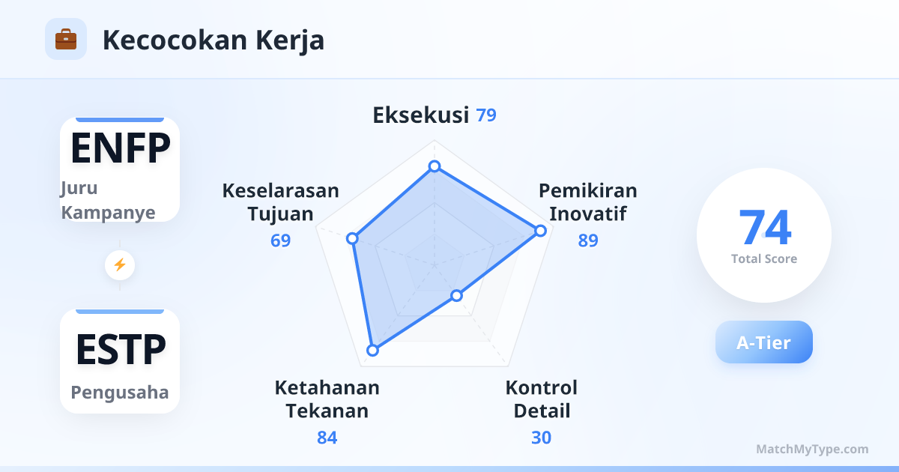Open the MatchMyType.com link
The width and height of the screenshot is (899, 472).
(812, 449)
